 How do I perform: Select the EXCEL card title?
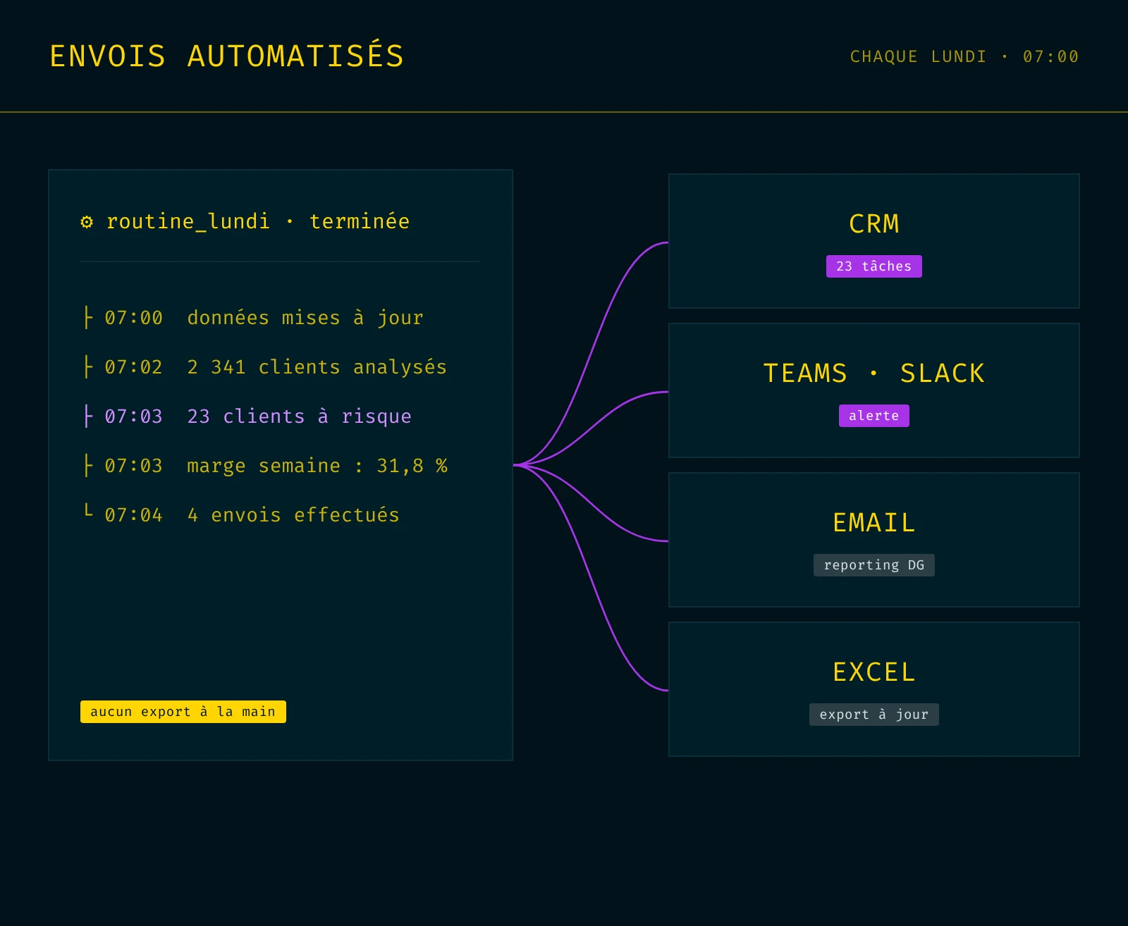874,672
